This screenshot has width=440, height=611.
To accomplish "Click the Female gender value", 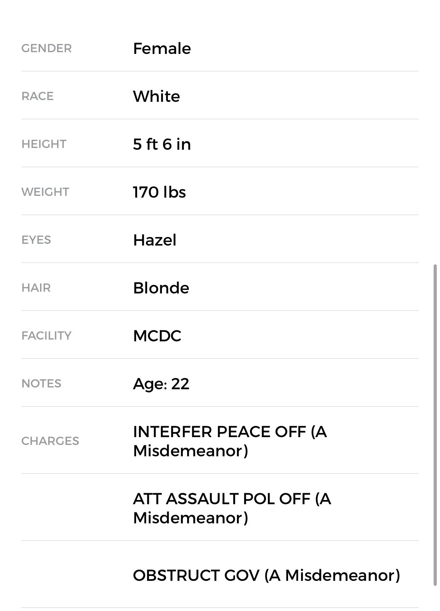I will tap(162, 49).
